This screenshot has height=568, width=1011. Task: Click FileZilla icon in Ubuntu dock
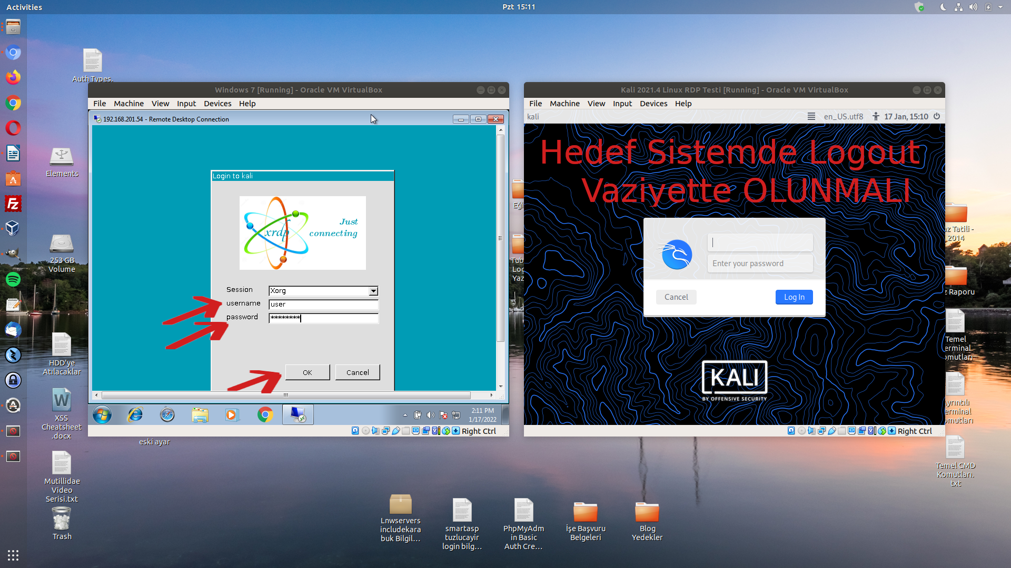coord(13,204)
